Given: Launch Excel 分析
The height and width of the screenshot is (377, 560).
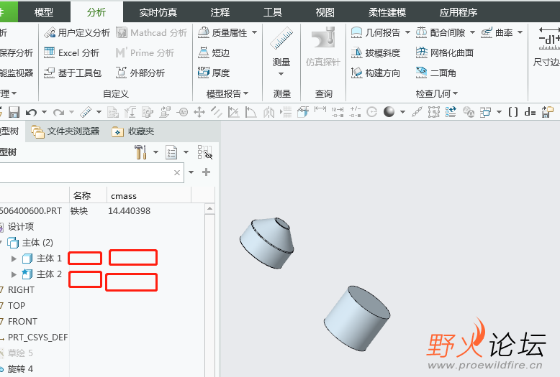Looking at the screenshot, I should [x=71, y=52].
